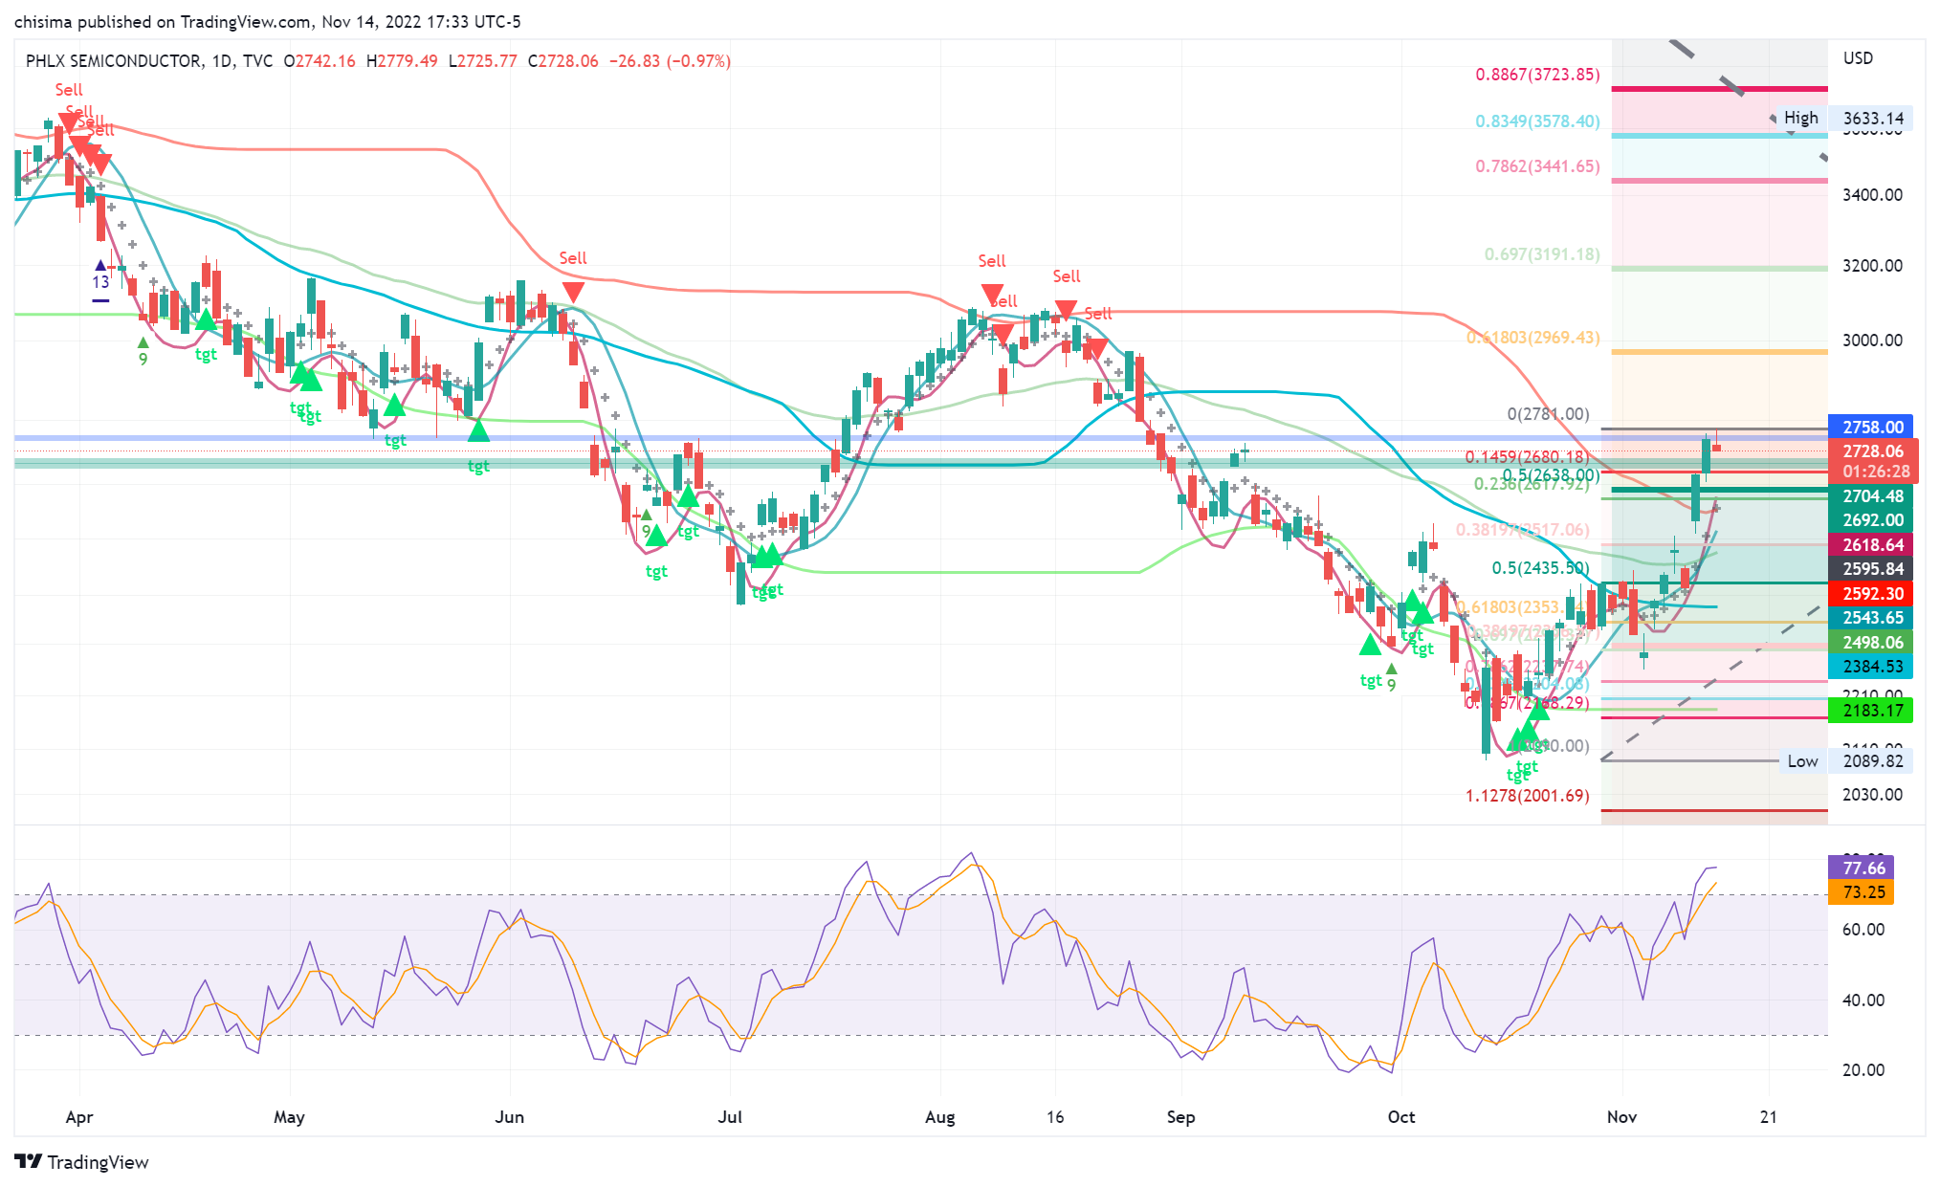The height and width of the screenshot is (1187, 1940).
Task: Click the red Sell triangle in mid-June
Action: coord(573,292)
